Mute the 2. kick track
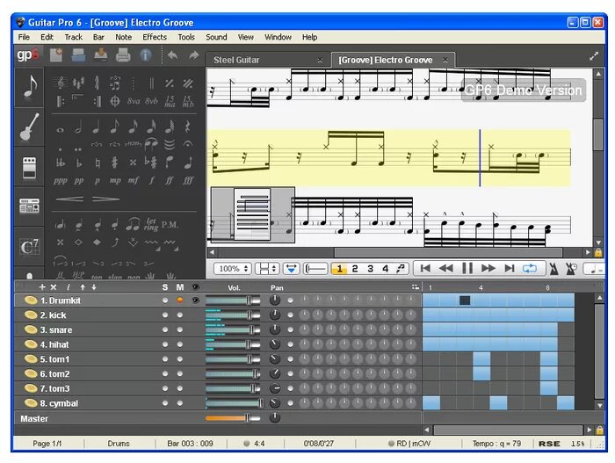615x463 pixels. click(x=179, y=315)
